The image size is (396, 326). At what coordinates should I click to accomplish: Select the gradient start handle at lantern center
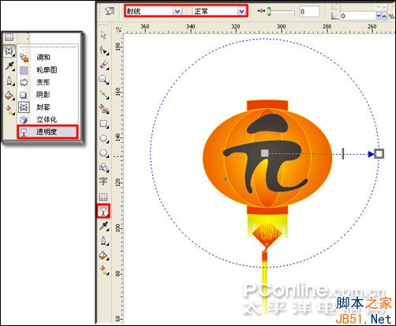(x=265, y=153)
